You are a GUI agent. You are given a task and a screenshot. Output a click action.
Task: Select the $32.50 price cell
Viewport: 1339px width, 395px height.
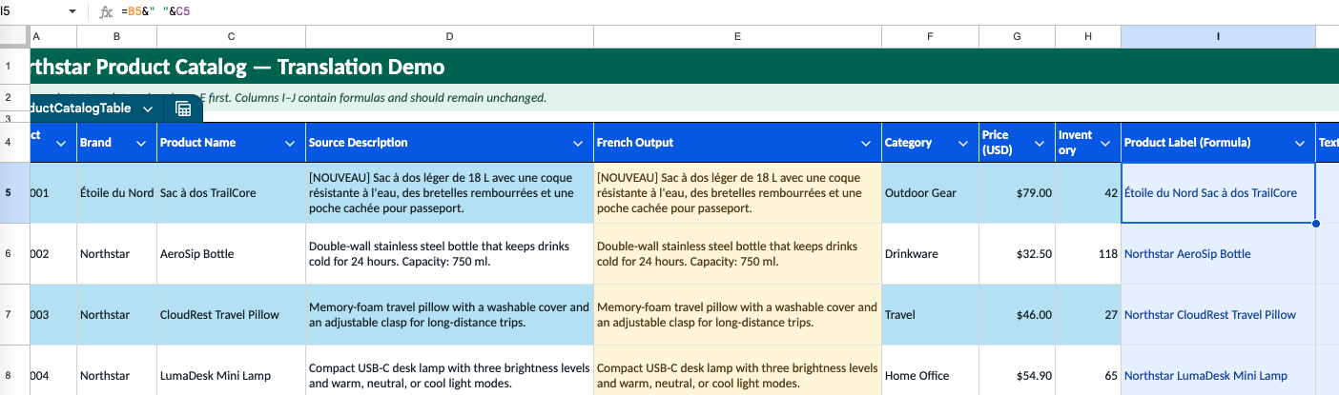point(1017,254)
